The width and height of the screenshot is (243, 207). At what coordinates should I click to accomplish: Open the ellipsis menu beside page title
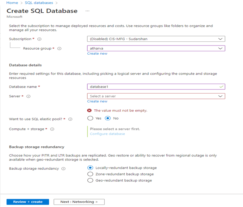[x=87, y=11]
